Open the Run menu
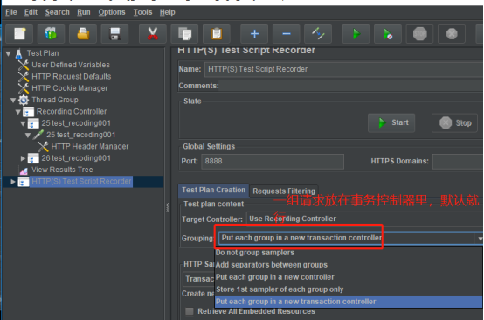 tap(84, 12)
